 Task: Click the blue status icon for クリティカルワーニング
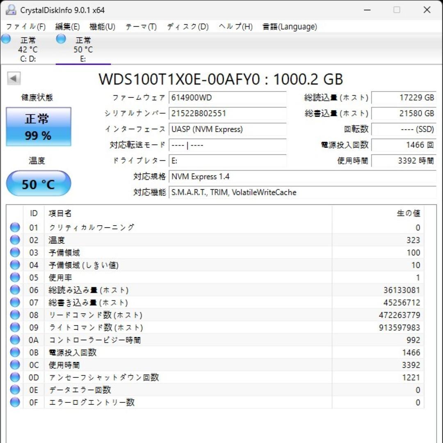pos(15,227)
